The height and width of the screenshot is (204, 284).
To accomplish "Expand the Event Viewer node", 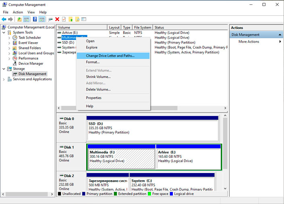I will click(9, 43).
